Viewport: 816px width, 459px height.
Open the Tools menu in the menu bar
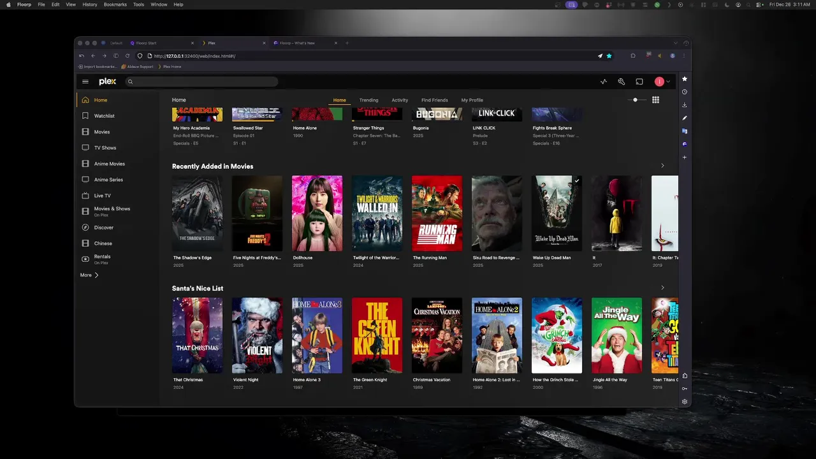coord(138,4)
